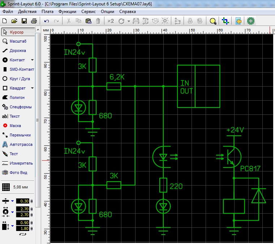Open the Плата menu

(48, 12)
